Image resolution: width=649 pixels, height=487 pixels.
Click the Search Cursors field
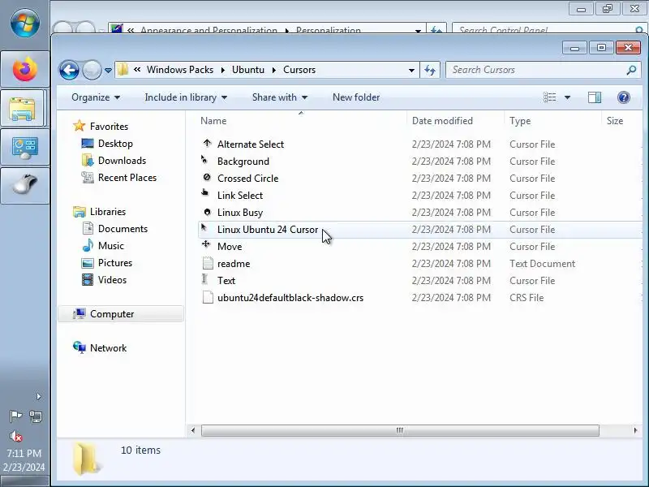pyautogui.click(x=544, y=70)
